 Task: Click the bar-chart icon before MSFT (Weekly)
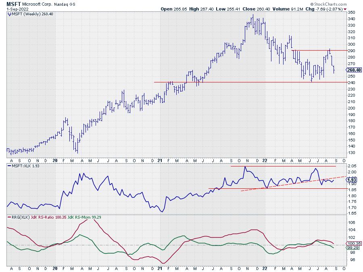click(x=9, y=14)
